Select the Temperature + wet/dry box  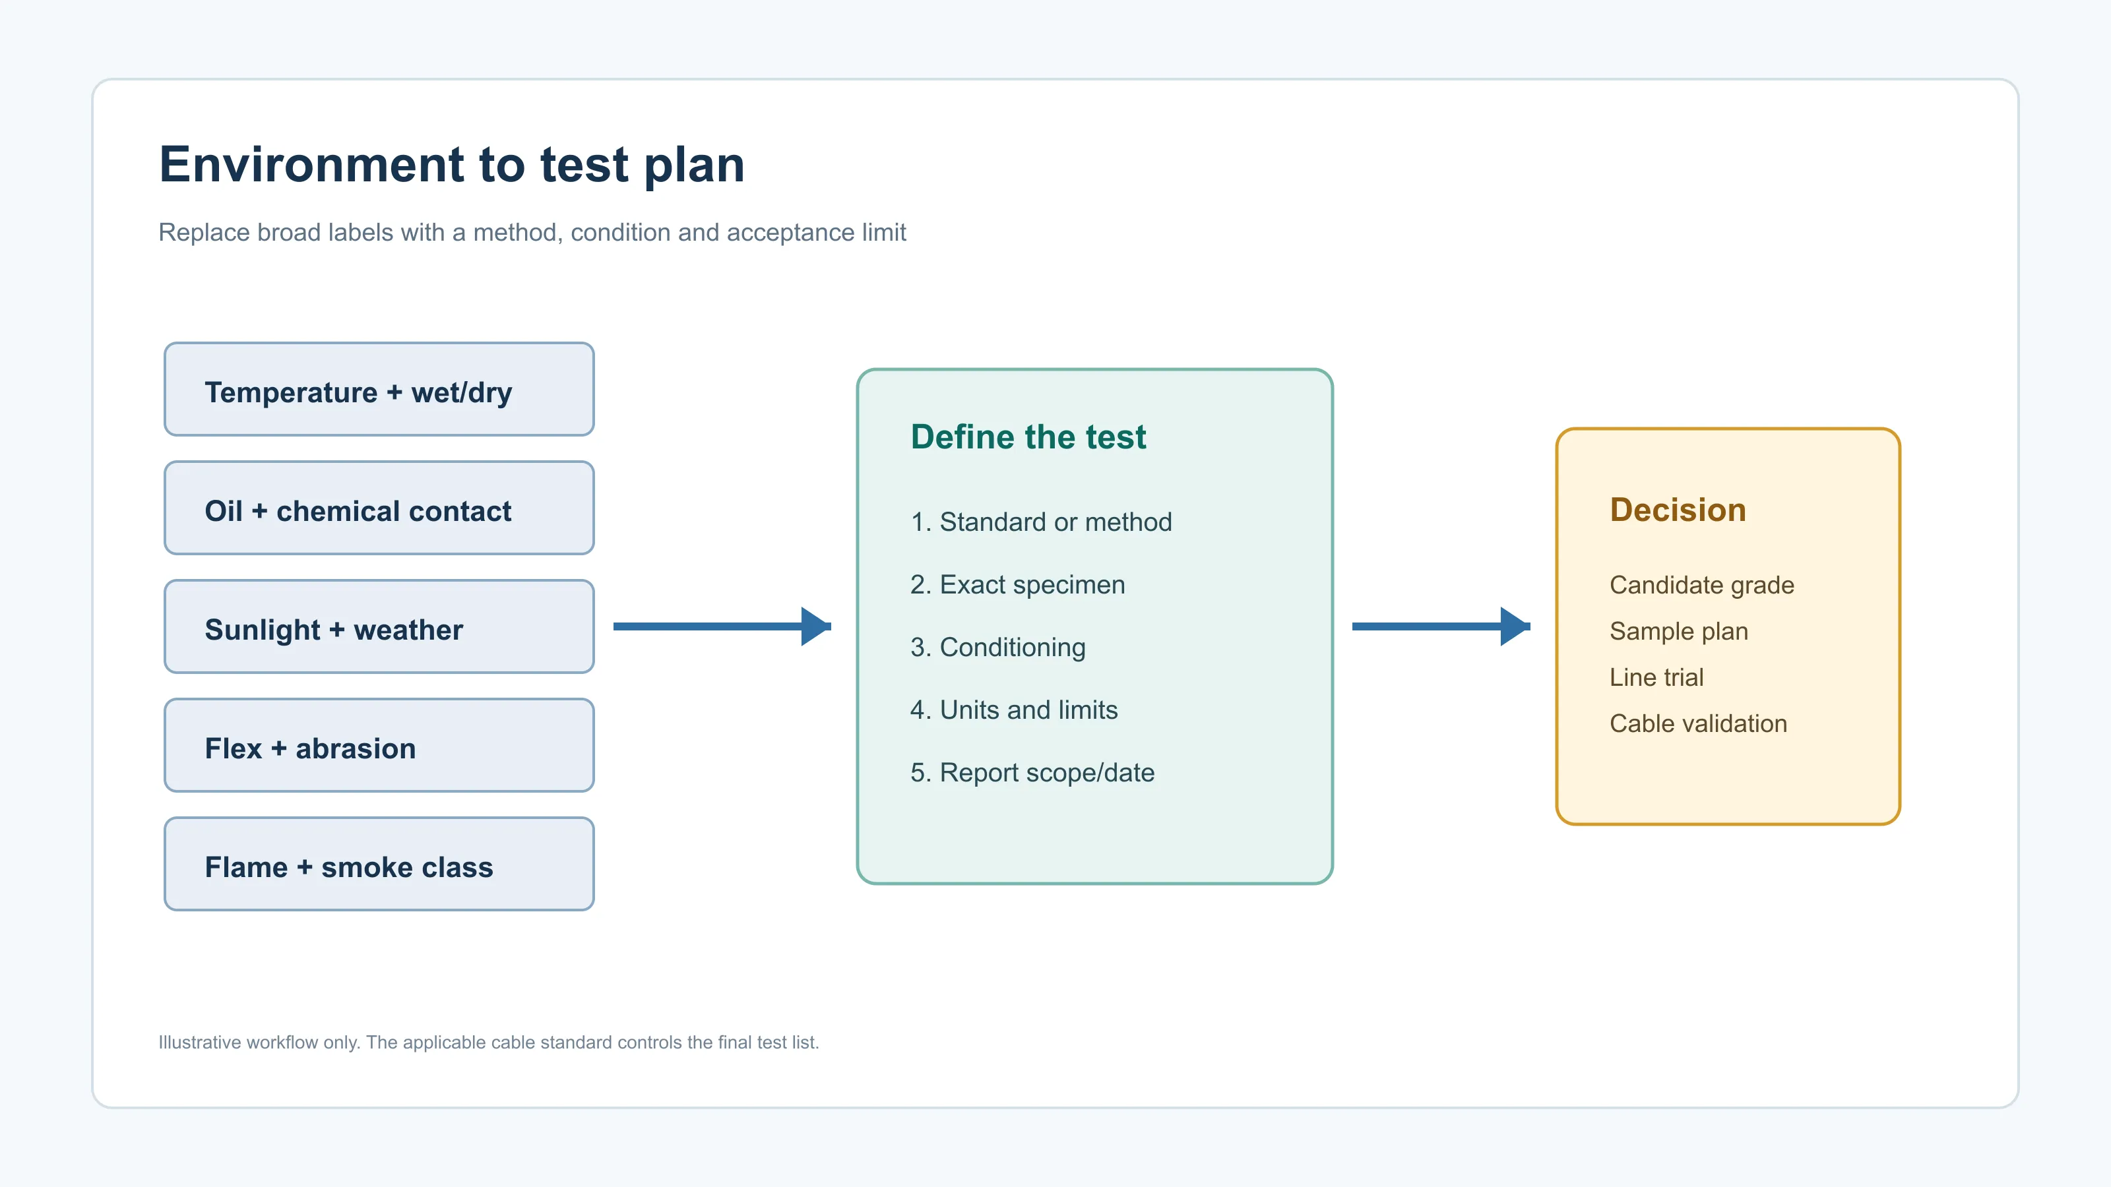click(379, 389)
